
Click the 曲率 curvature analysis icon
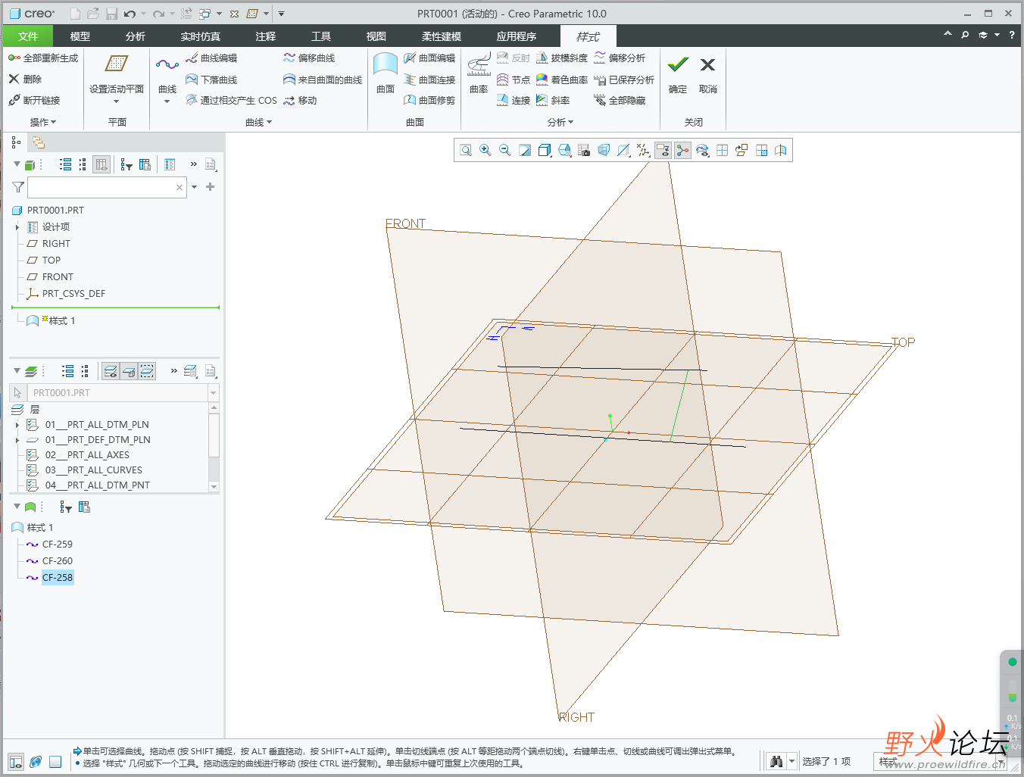pyautogui.click(x=479, y=64)
